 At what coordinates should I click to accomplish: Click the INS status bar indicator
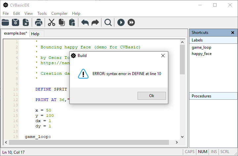[214, 152]
